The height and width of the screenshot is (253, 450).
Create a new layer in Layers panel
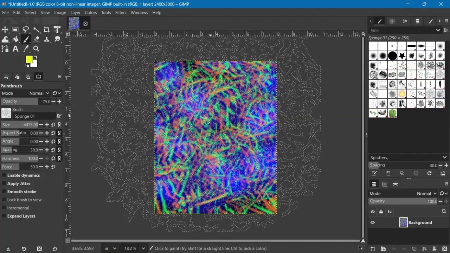point(373,249)
